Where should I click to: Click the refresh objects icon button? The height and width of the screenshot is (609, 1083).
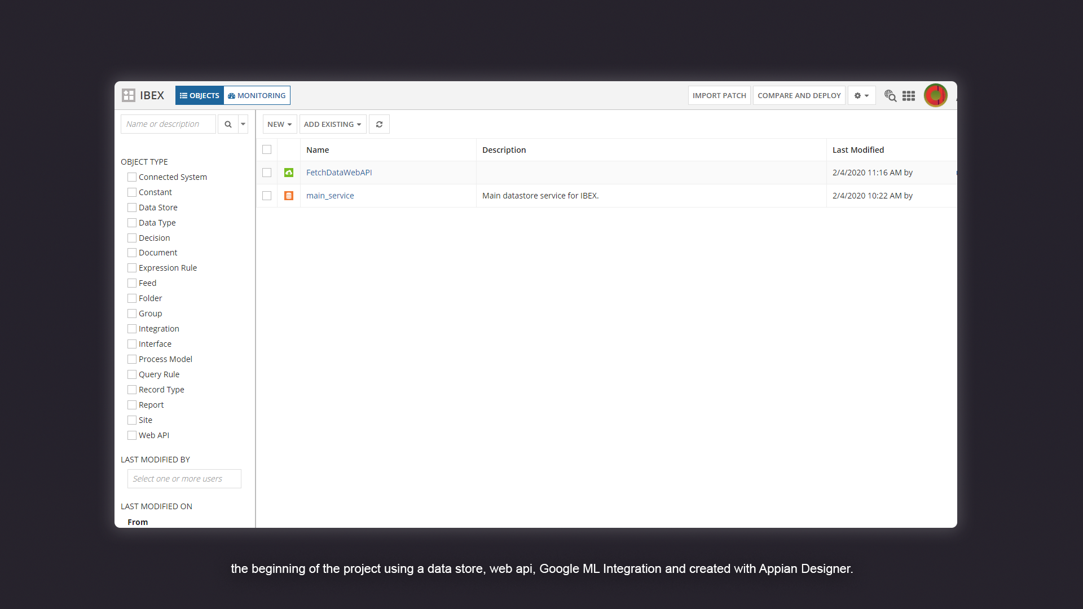(x=379, y=124)
